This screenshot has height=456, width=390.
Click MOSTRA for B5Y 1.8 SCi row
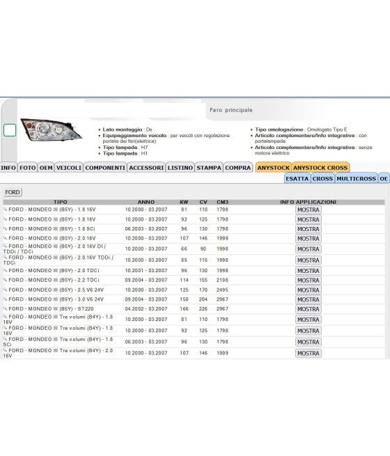[309, 229]
